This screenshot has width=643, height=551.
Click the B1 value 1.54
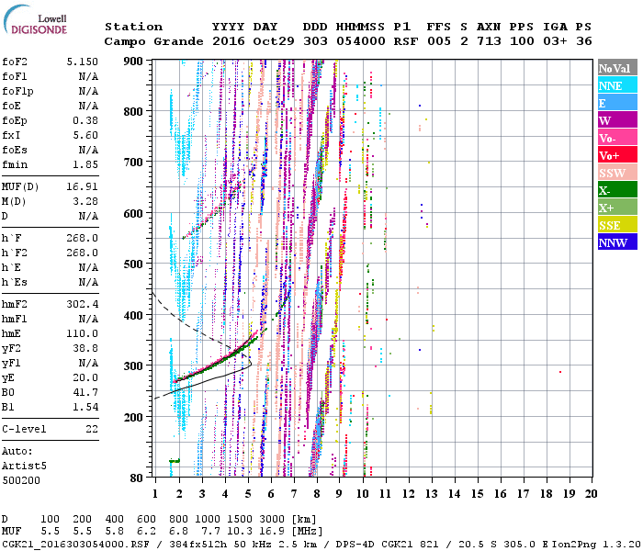[x=85, y=407]
